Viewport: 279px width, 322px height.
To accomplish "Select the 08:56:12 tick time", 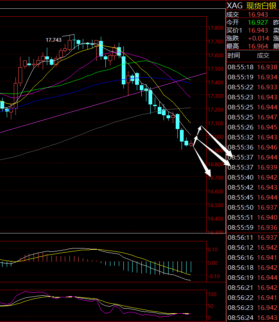I will pyautogui.click(x=241, y=248).
